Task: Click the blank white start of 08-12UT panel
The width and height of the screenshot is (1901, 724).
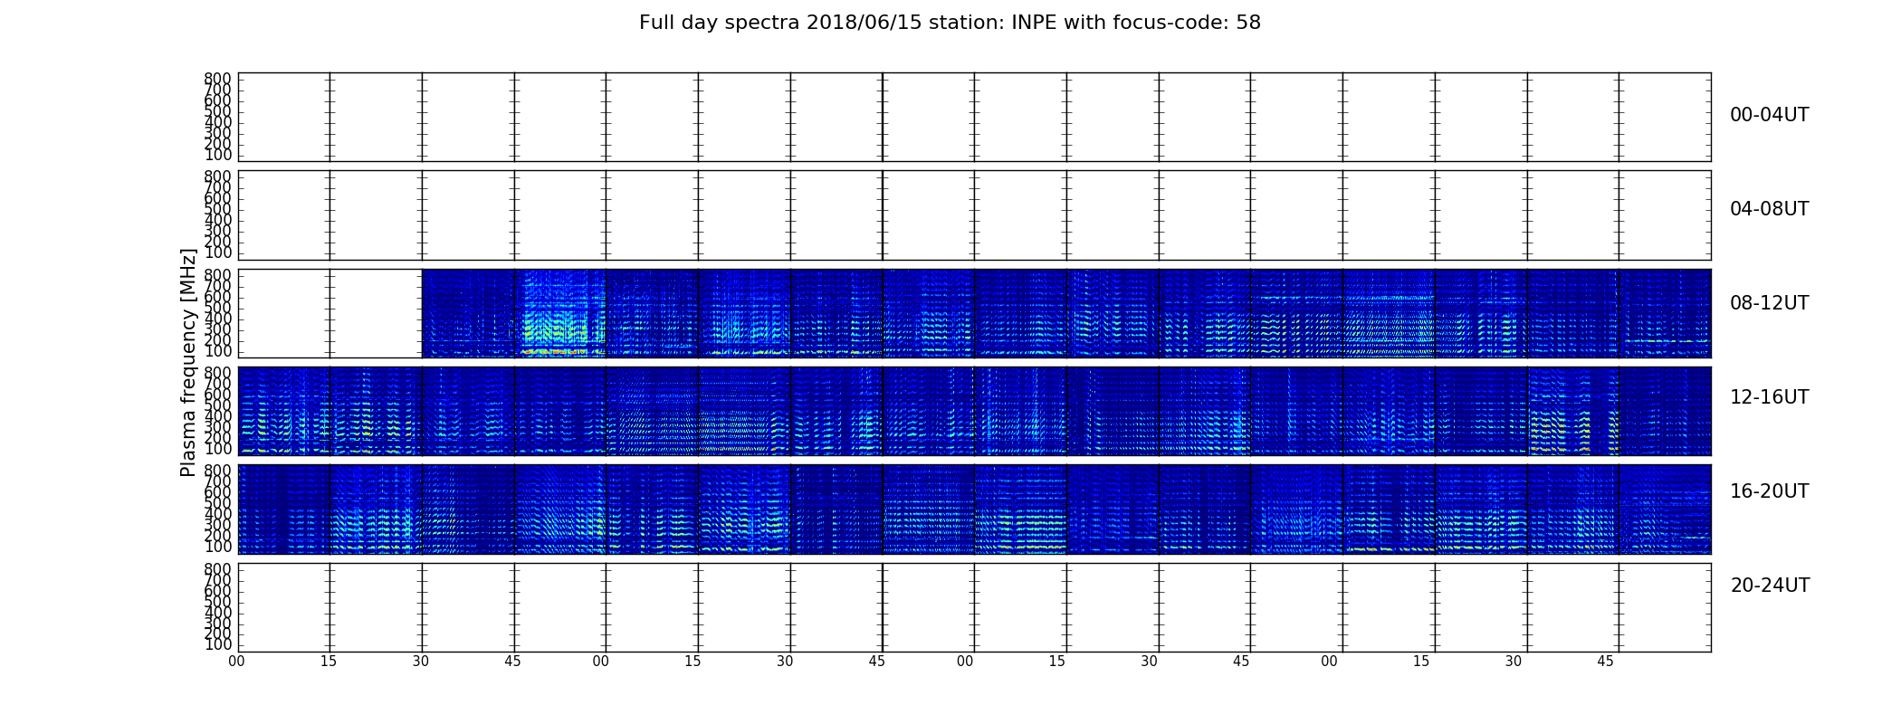Action: (x=330, y=313)
